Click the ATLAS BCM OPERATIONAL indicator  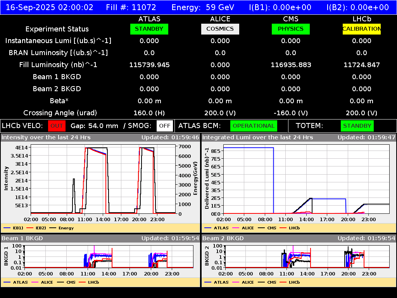click(254, 126)
